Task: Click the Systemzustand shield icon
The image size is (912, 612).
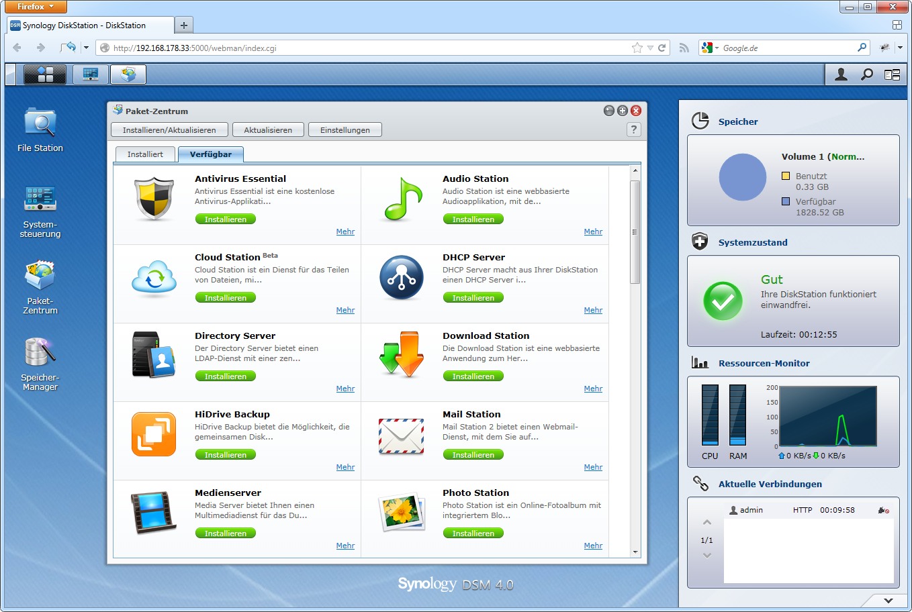Action: (700, 242)
